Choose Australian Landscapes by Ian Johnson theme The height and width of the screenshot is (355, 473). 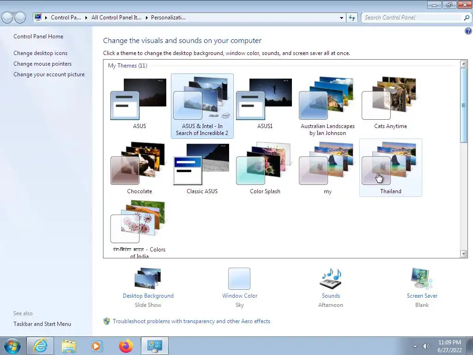pos(327,99)
